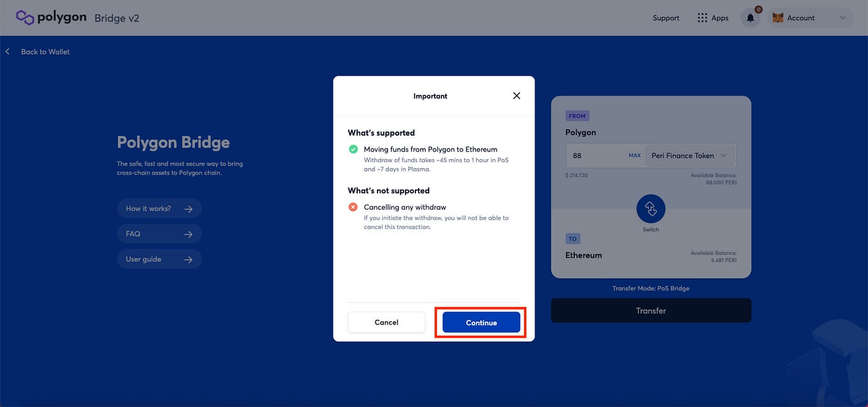Set the MAX amount
This screenshot has width=868, height=407.
coord(635,155)
